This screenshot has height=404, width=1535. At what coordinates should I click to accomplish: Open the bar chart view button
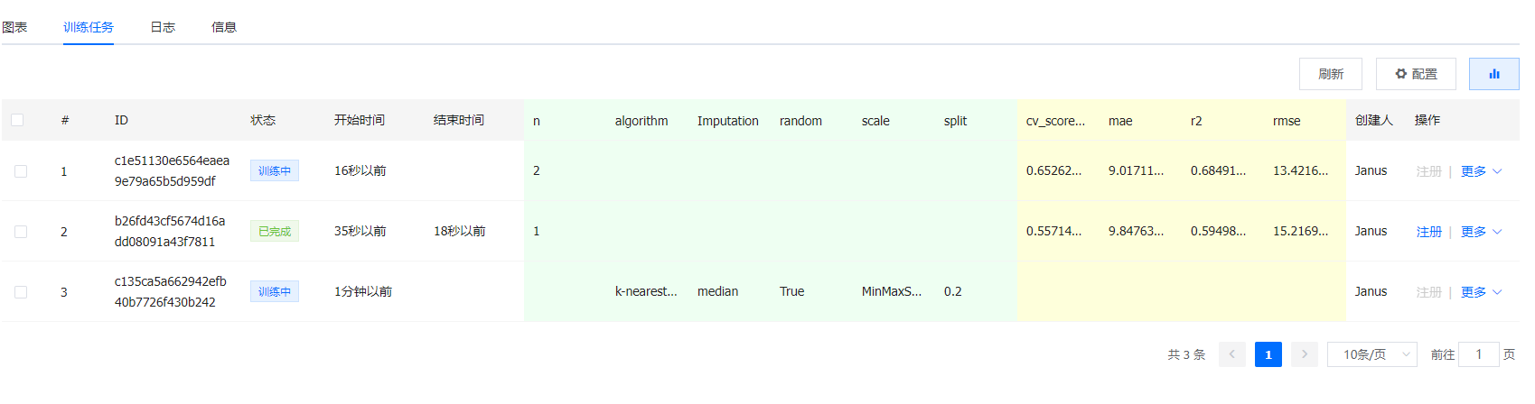point(1493,74)
